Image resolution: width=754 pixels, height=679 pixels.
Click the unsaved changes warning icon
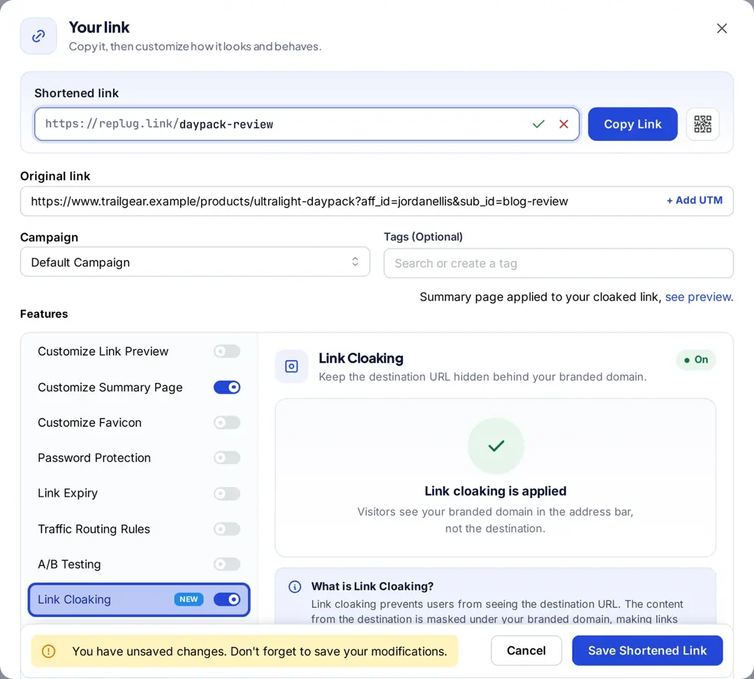[x=49, y=651]
